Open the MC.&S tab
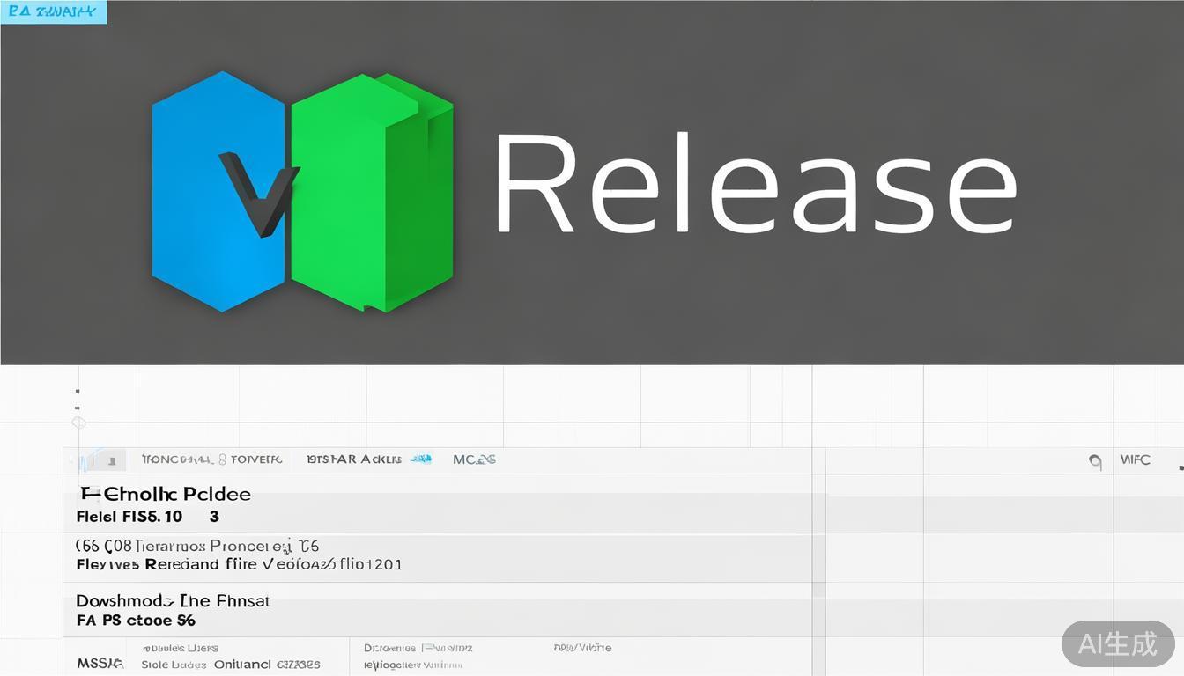This screenshot has width=1184, height=676. tap(474, 459)
